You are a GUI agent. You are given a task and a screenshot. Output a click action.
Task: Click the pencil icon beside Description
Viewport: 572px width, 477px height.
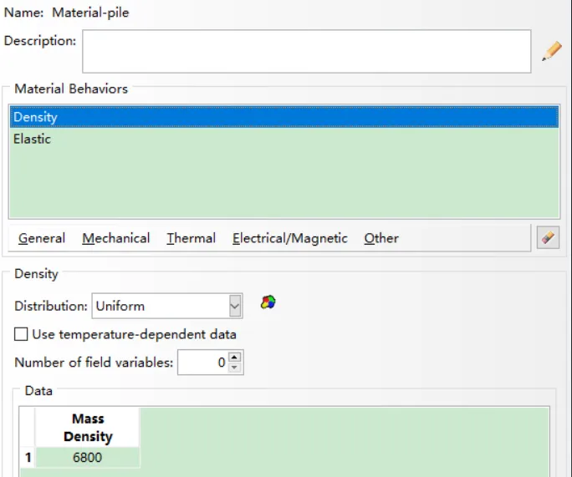[x=552, y=51]
